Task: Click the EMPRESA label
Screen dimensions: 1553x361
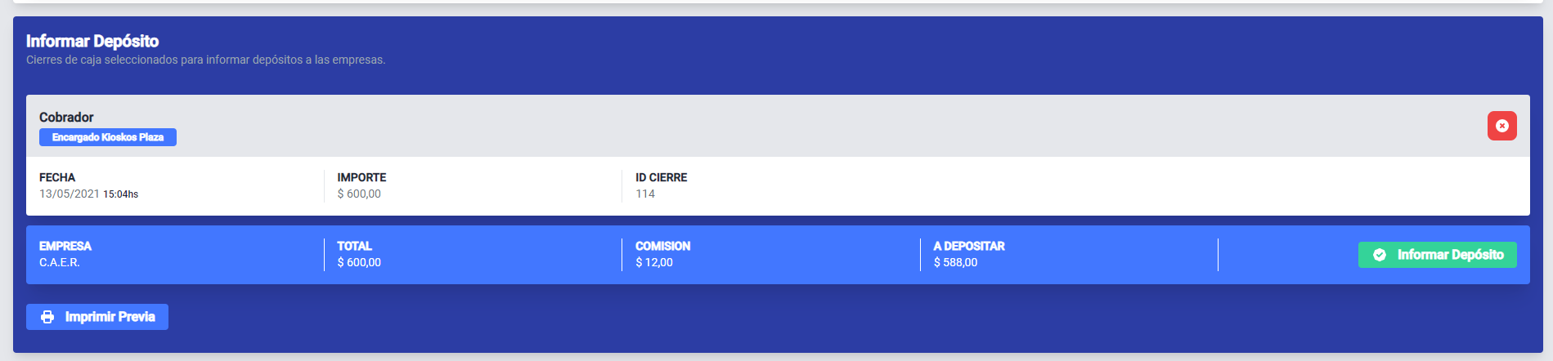Action: 65,246
